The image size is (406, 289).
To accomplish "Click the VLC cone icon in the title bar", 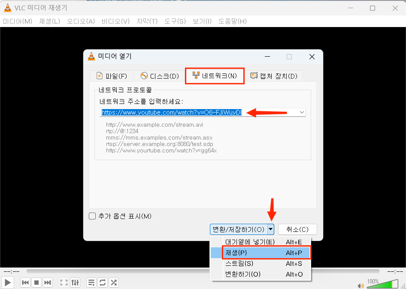I will pos(7,7).
